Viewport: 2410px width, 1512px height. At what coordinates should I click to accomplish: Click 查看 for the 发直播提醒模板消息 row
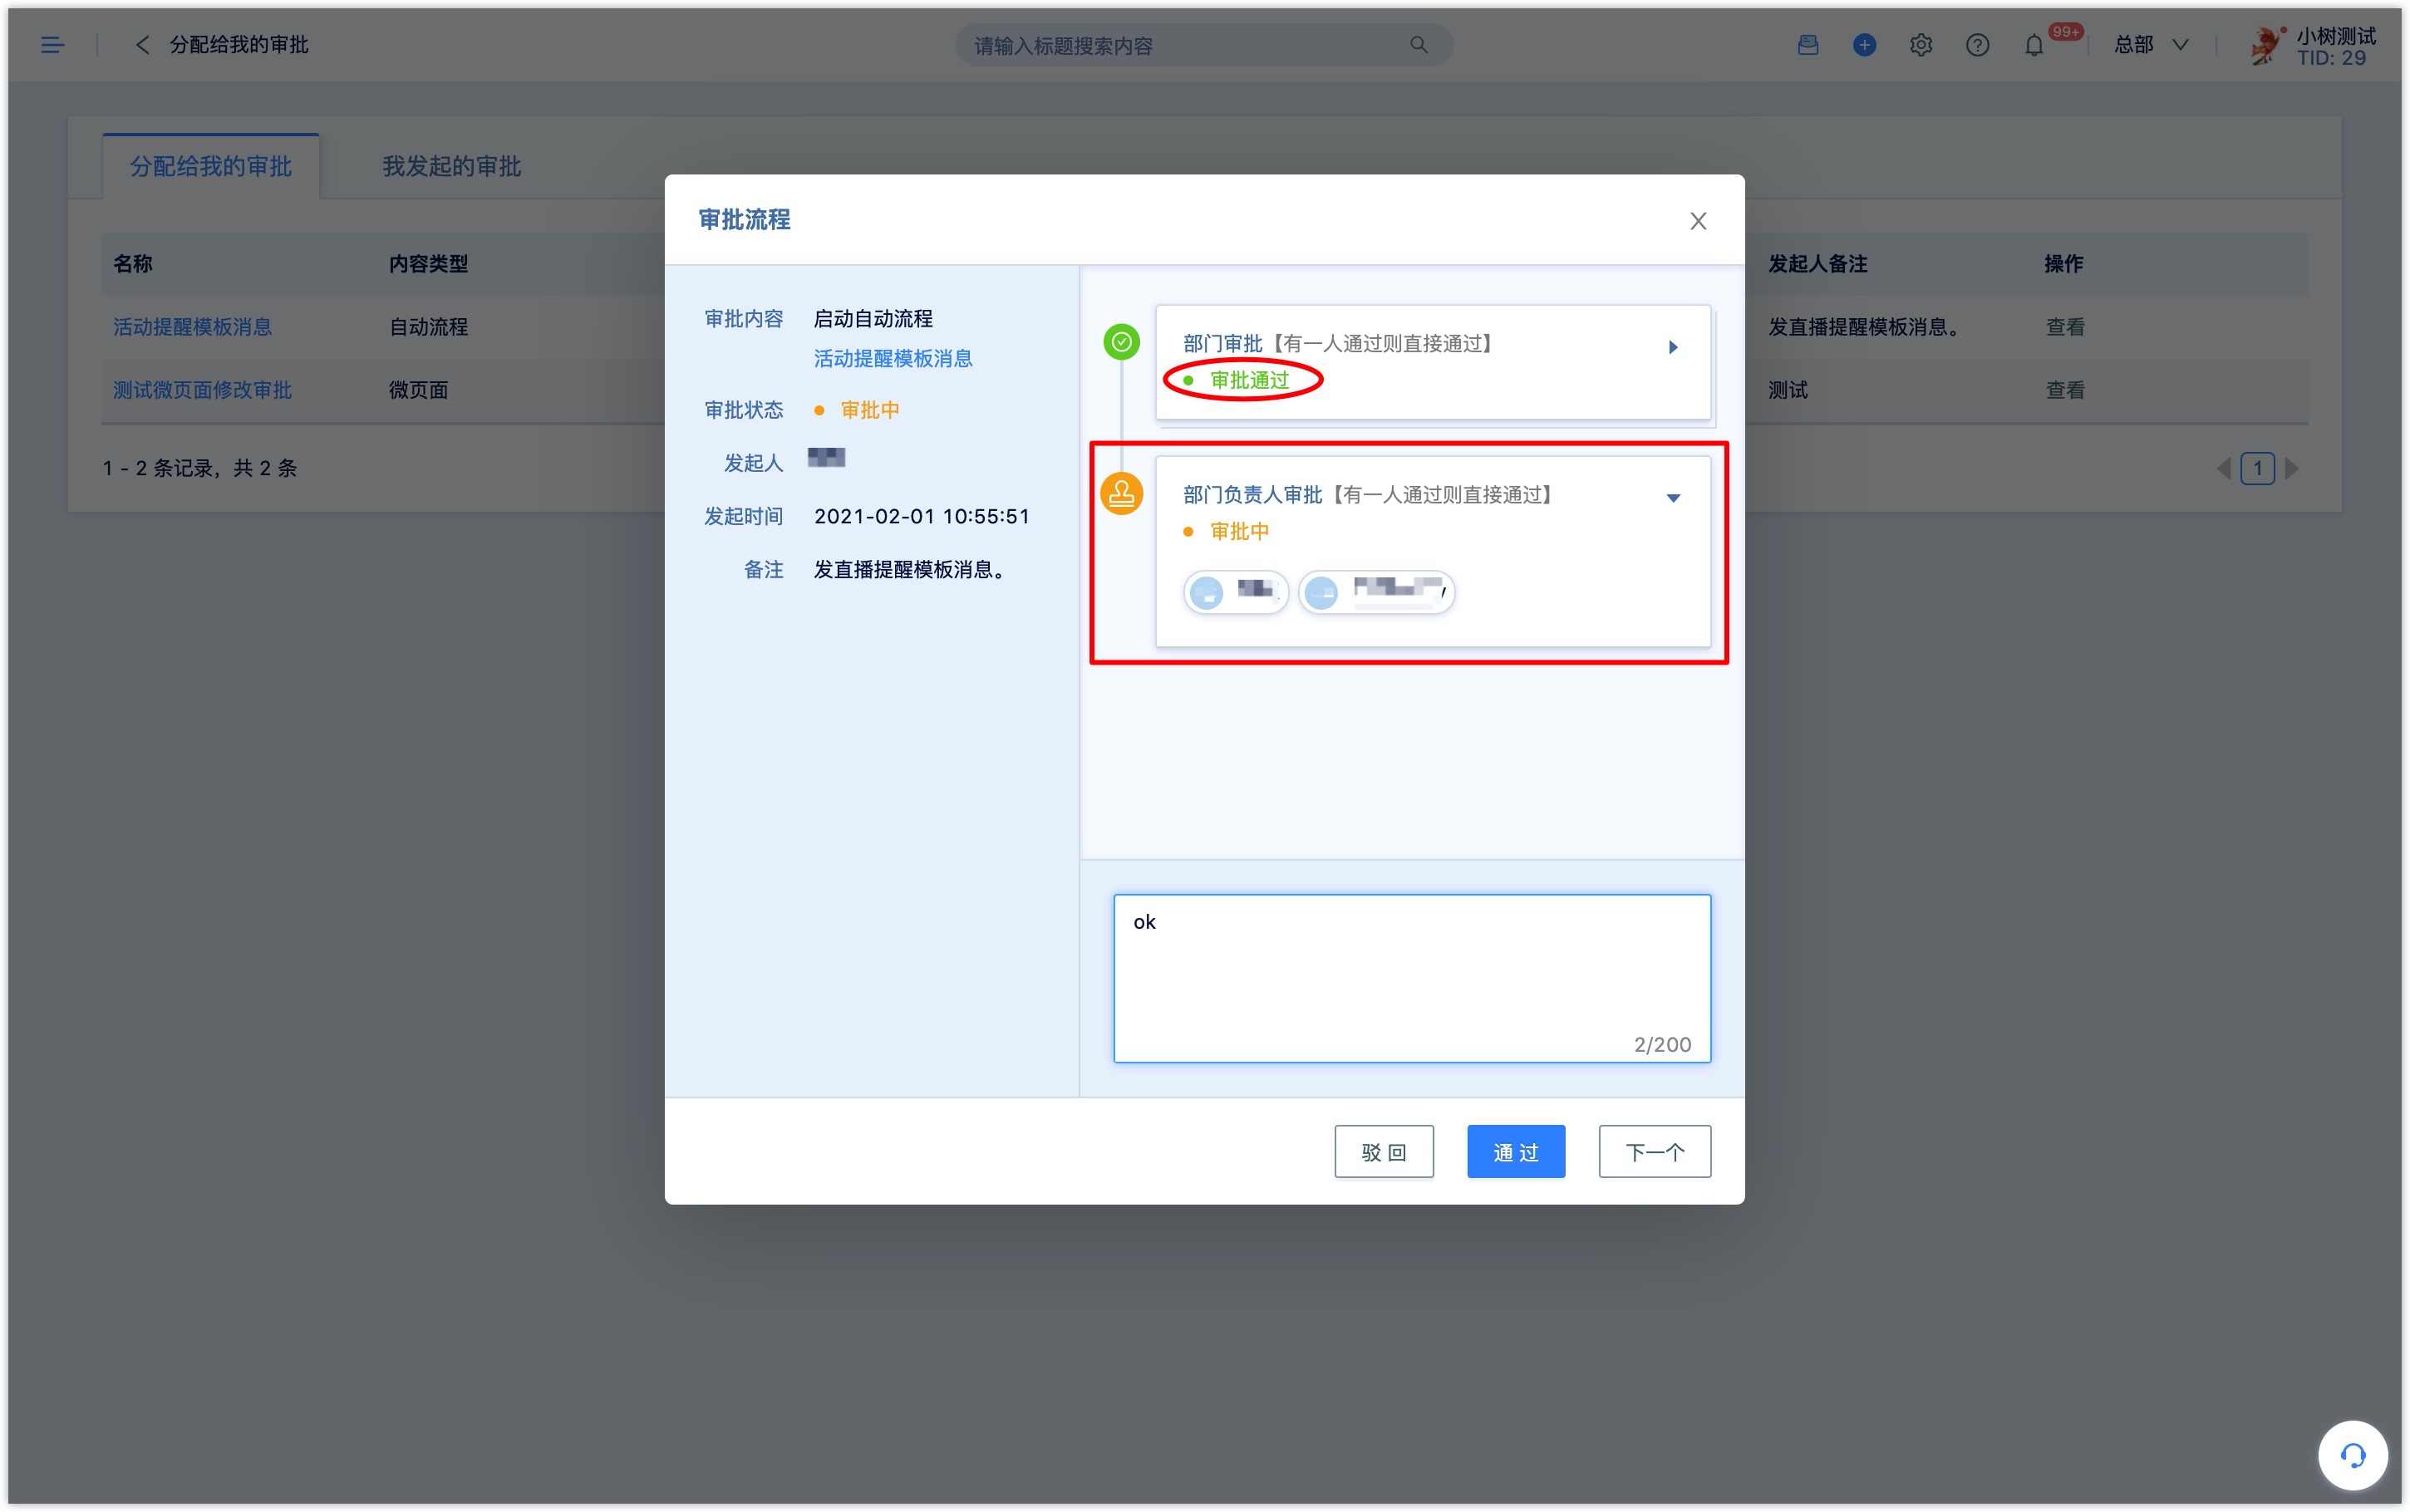pyautogui.click(x=2065, y=327)
